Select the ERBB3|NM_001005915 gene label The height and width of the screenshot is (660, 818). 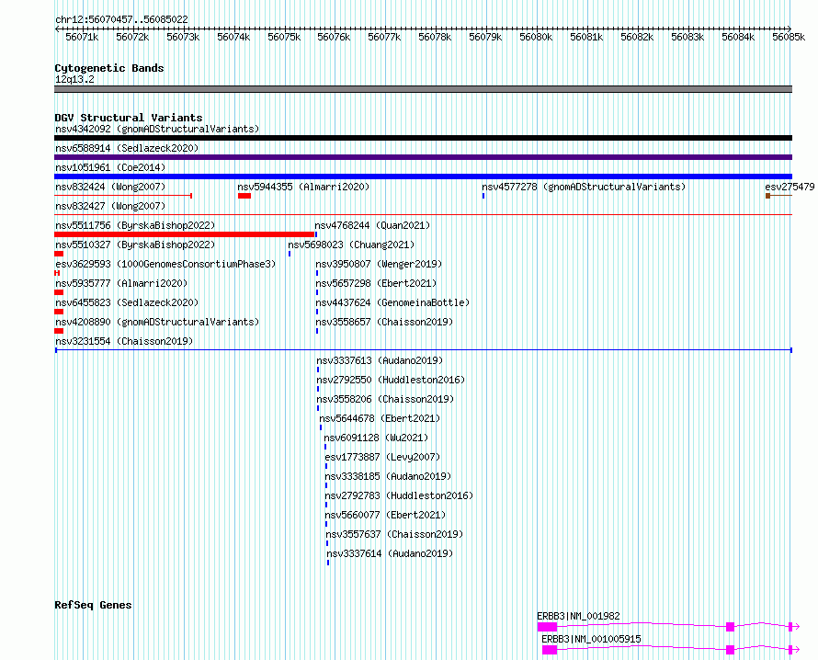click(x=591, y=639)
